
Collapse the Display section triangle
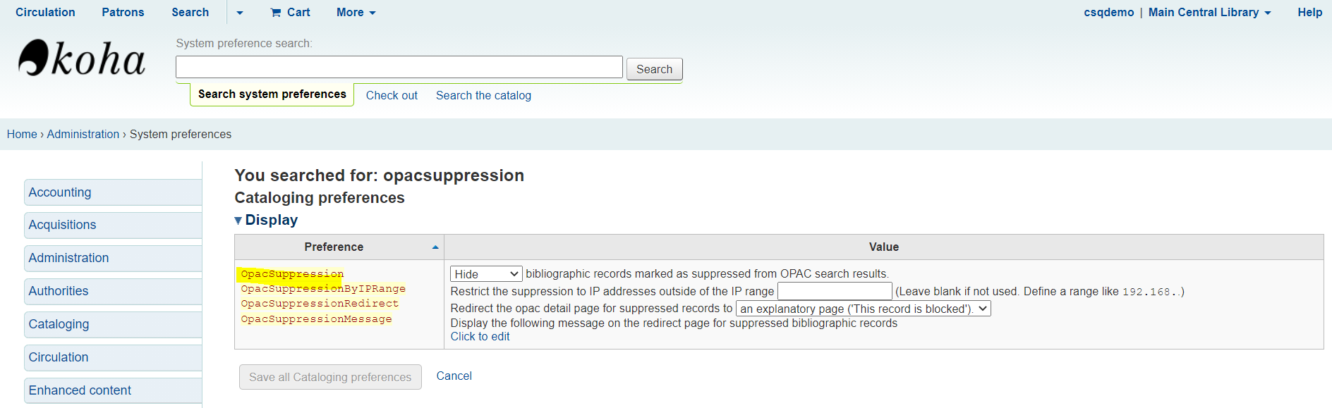point(238,221)
